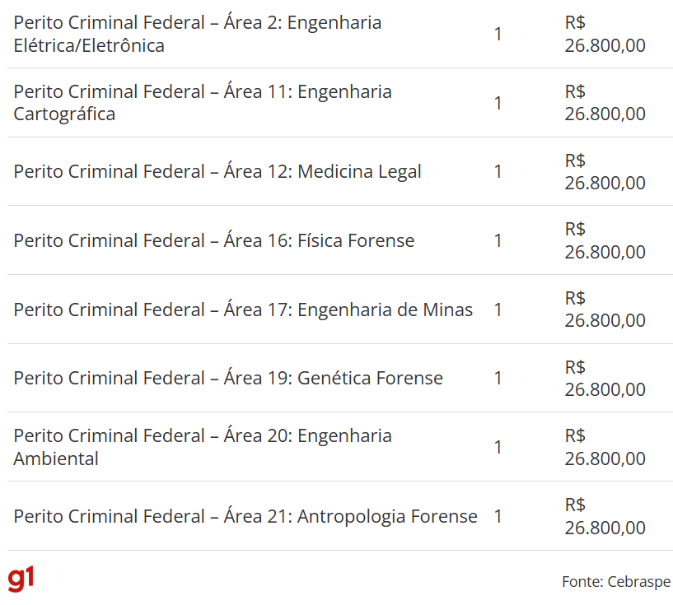Click the salary value for Antropologia Forense
This screenshot has height=605, width=673.
[x=605, y=516]
